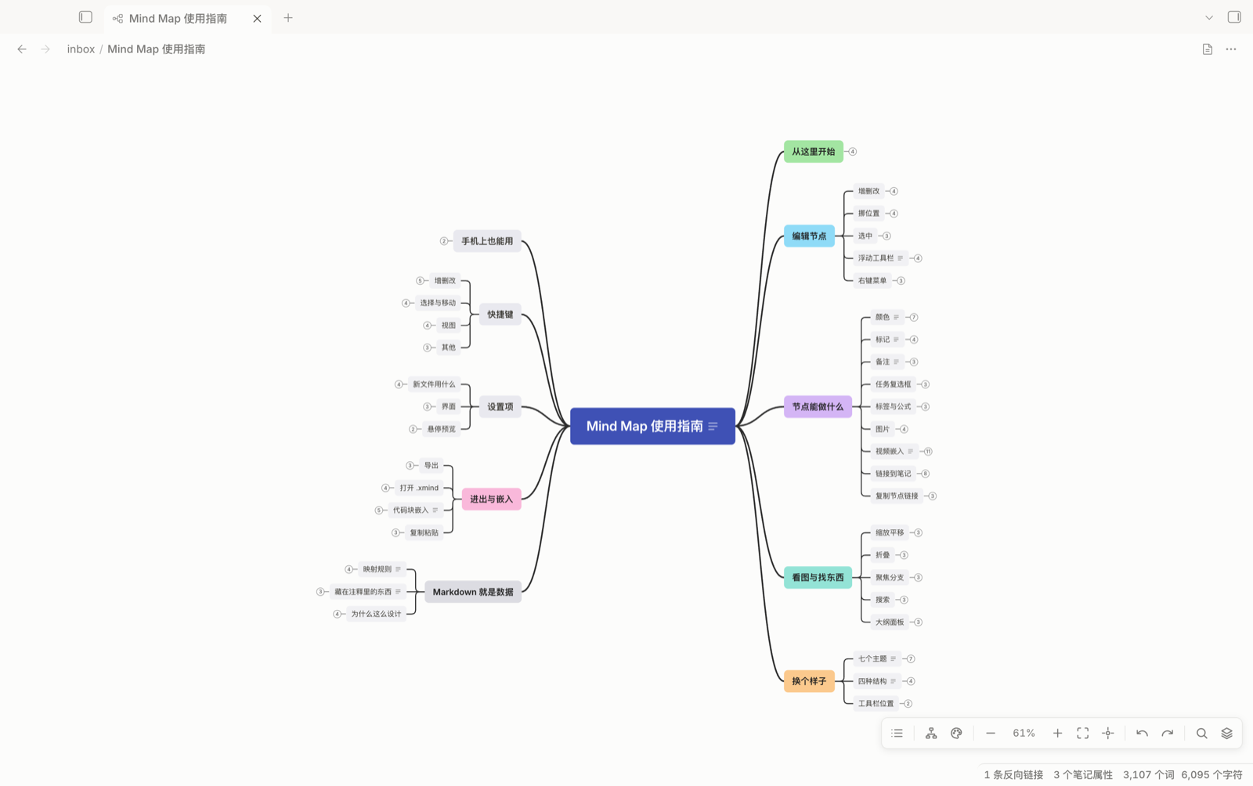Expand the 从这里开始 node's 4 children badge

[853, 152]
